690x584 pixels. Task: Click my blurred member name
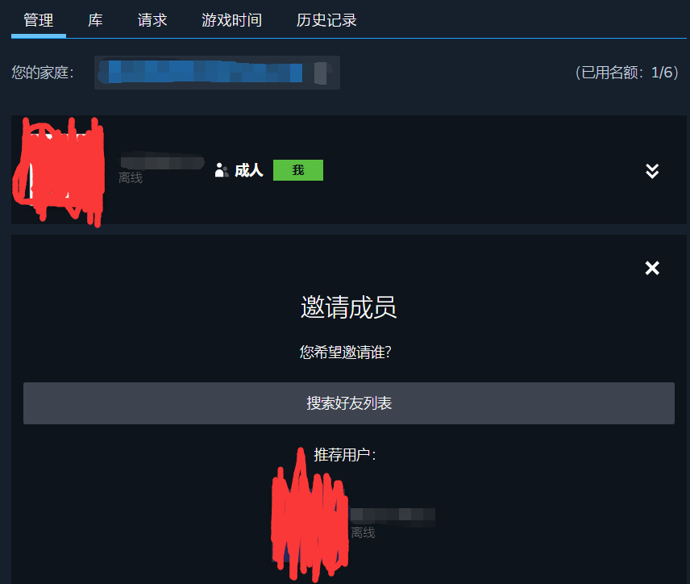point(162,161)
